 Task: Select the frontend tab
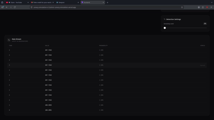(x=93, y=2)
